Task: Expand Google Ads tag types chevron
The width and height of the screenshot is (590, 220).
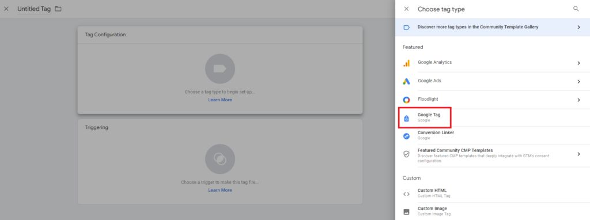Action: click(x=578, y=82)
